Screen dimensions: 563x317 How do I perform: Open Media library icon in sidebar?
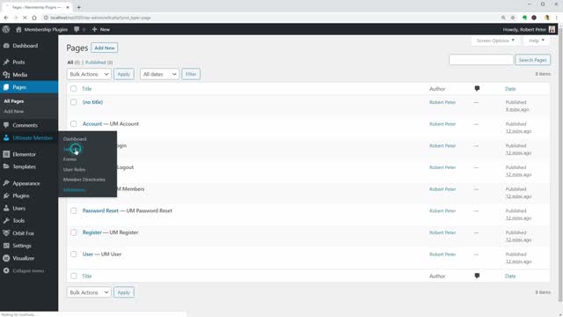(6, 75)
